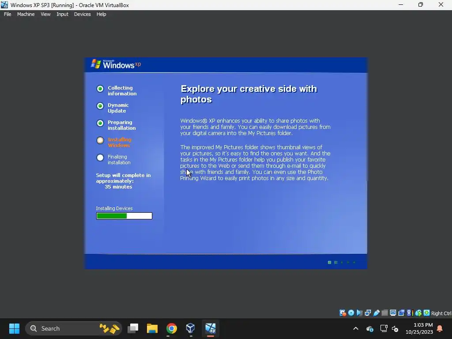Click the VirtualBox VM icon in title bar

pyautogui.click(x=4, y=5)
